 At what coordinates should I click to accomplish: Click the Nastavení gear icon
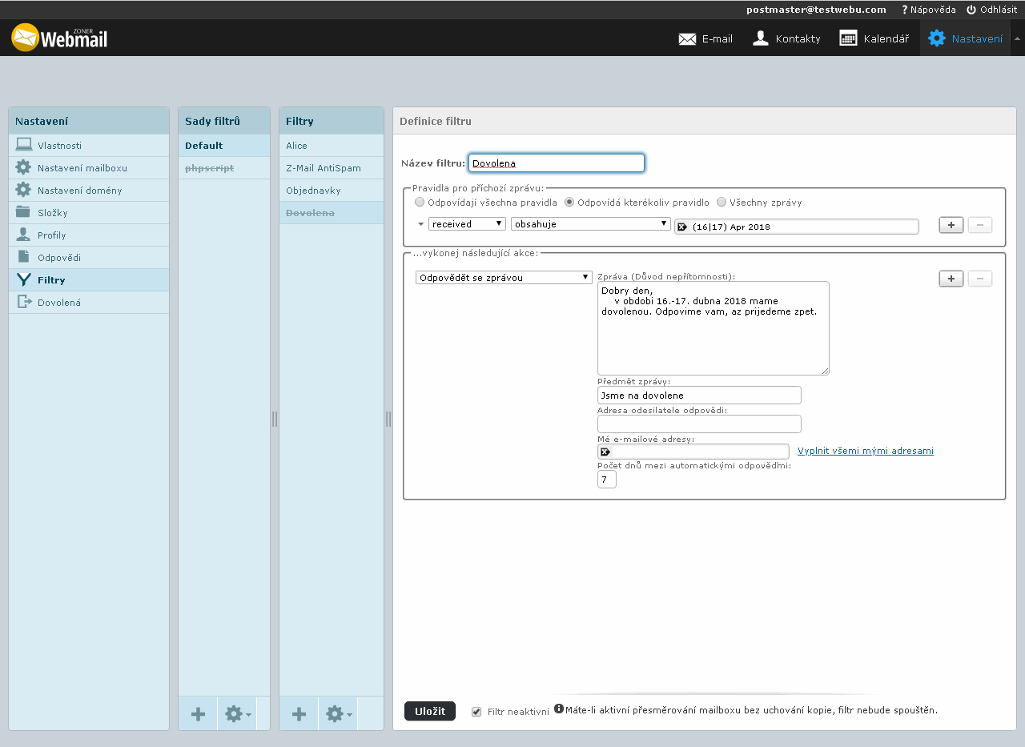tap(936, 38)
